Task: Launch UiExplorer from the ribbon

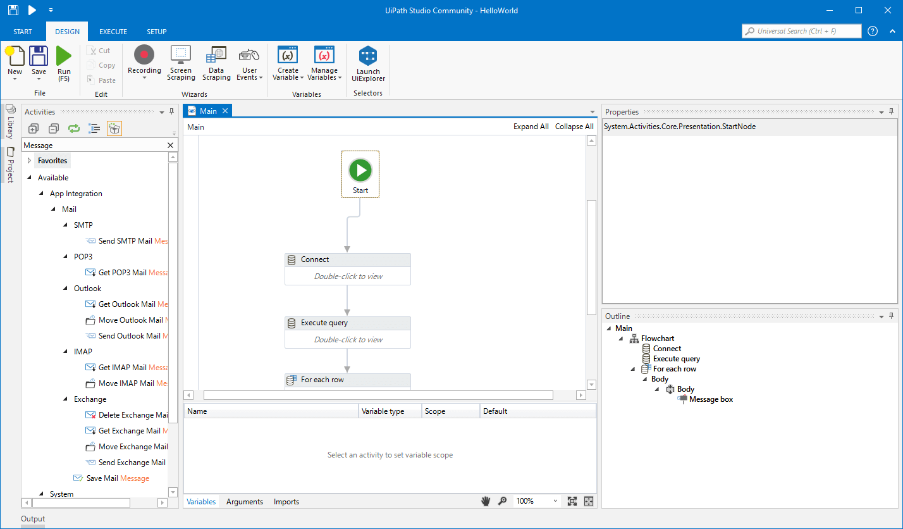Action: pyautogui.click(x=368, y=64)
